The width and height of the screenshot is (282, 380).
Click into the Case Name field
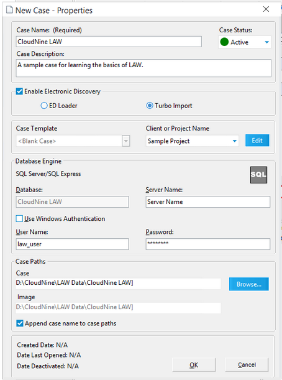click(x=109, y=42)
